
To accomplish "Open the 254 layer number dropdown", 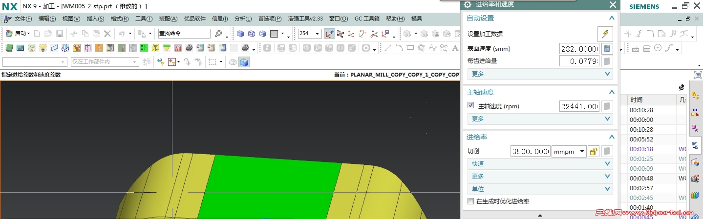I will [310, 34].
